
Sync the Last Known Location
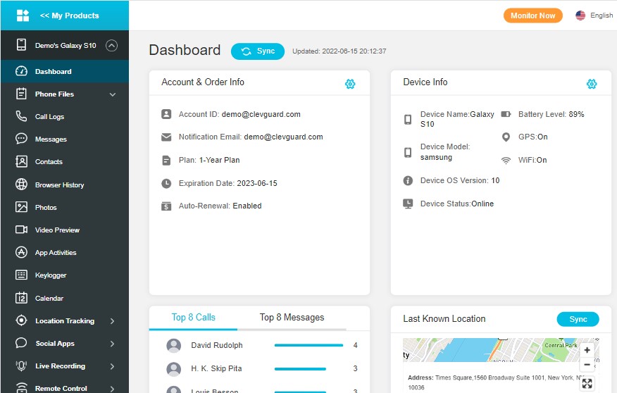(x=578, y=319)
